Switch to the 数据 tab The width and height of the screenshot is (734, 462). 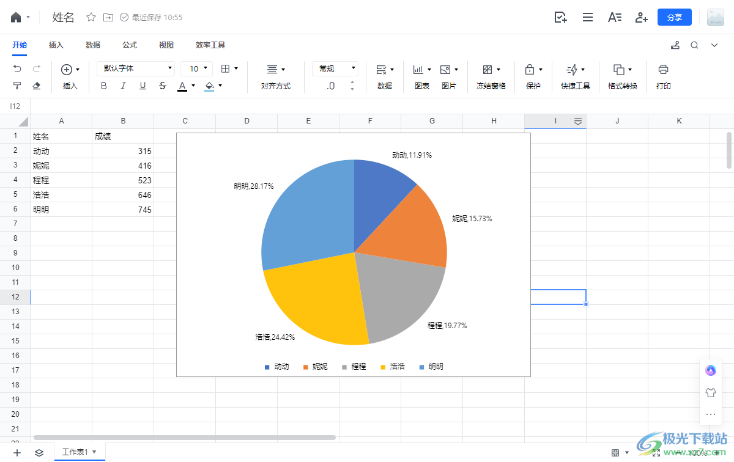93,45
